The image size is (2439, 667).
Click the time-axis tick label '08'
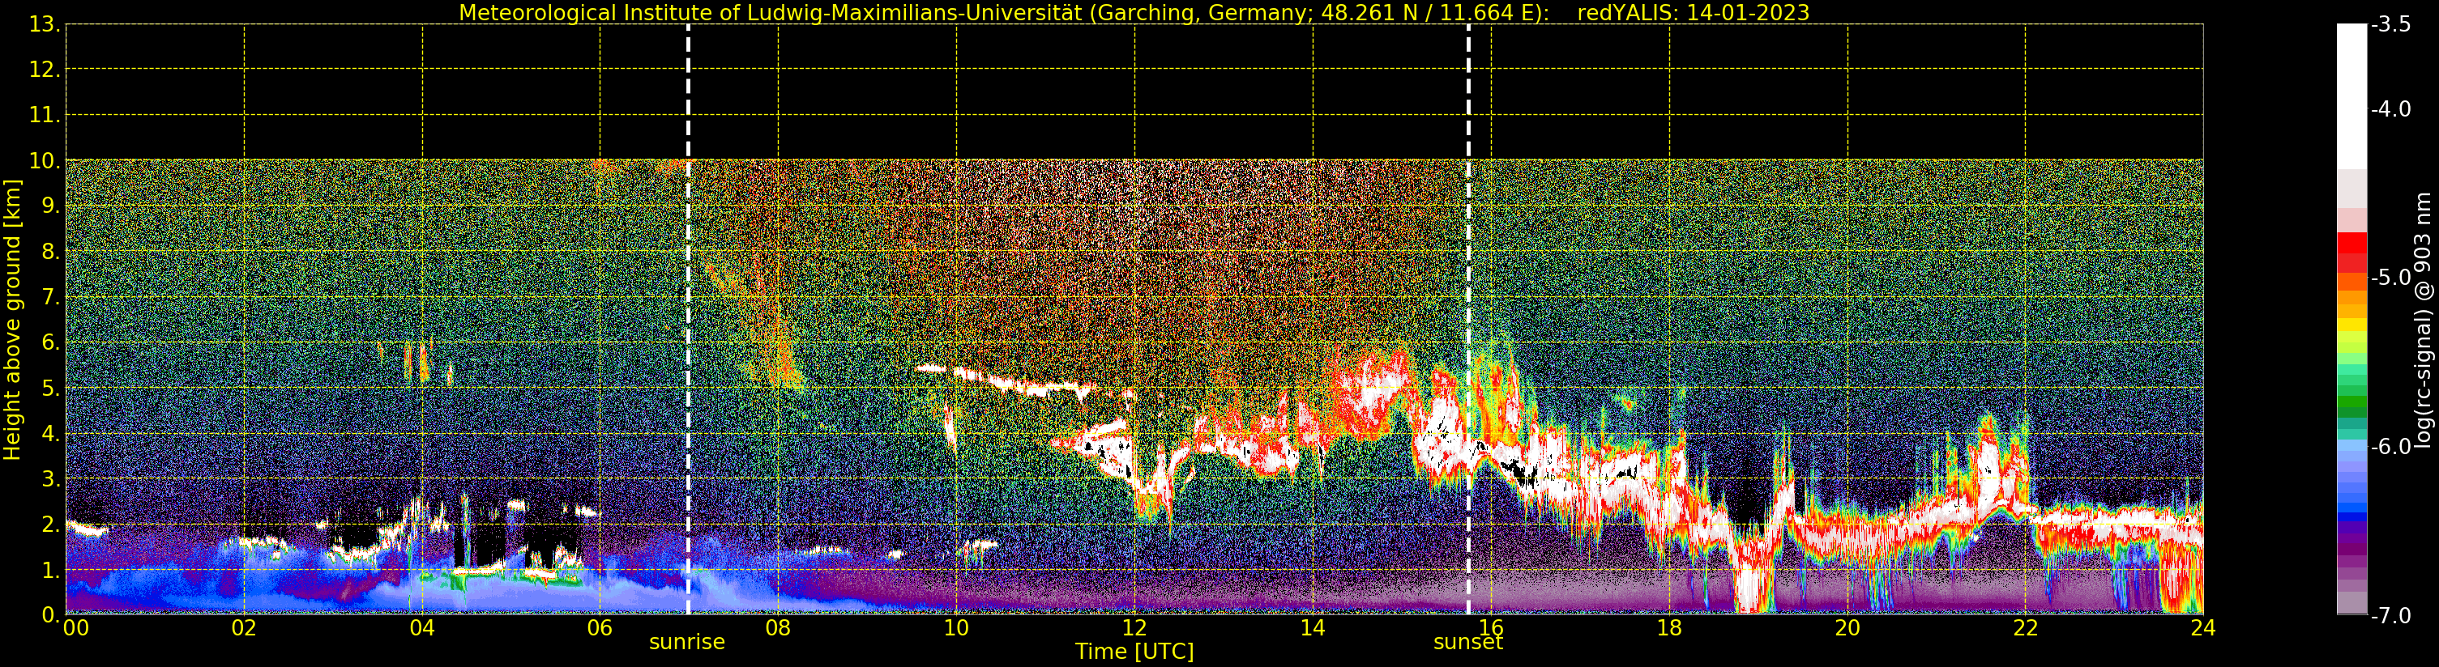tap(778, 628)
